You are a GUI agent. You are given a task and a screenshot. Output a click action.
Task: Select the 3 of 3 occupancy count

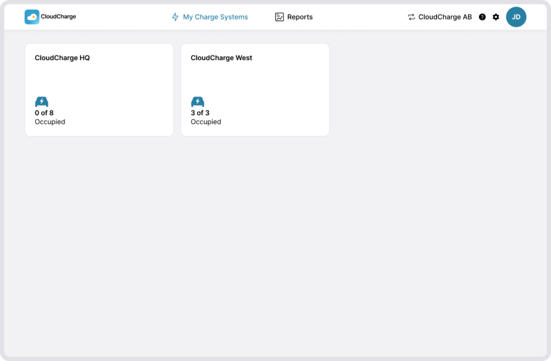pos(200,113)
